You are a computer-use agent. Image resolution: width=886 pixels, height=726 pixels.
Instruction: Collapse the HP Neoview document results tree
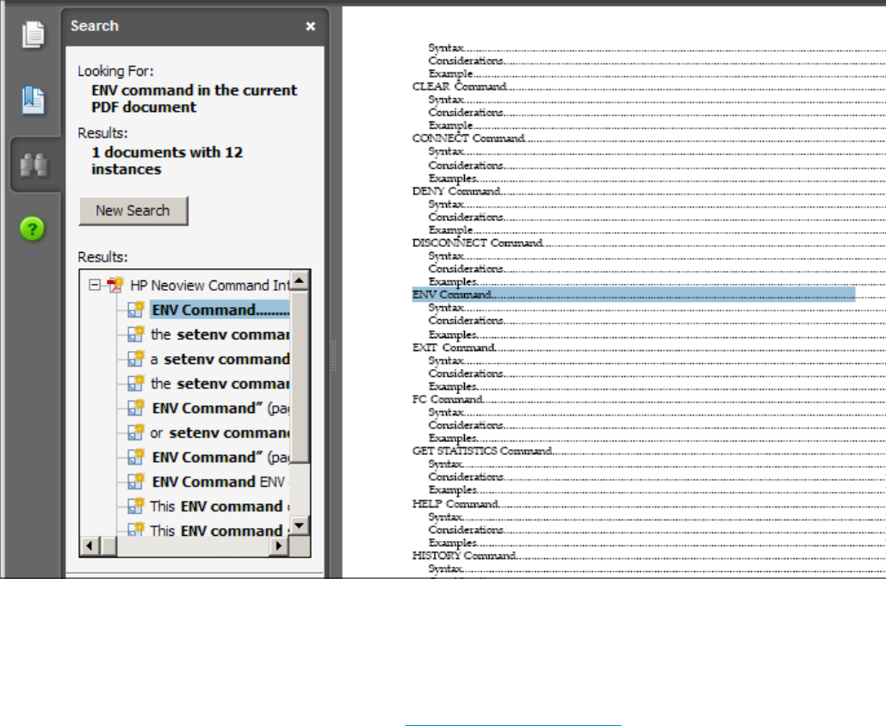click(x=95, y=285)
